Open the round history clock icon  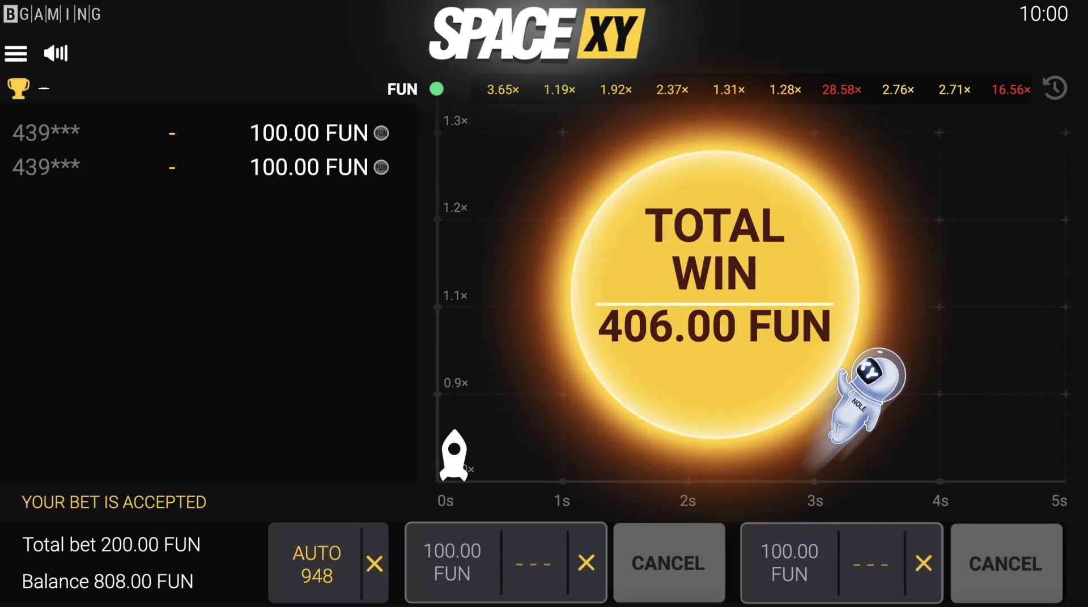click(1055, 88)
